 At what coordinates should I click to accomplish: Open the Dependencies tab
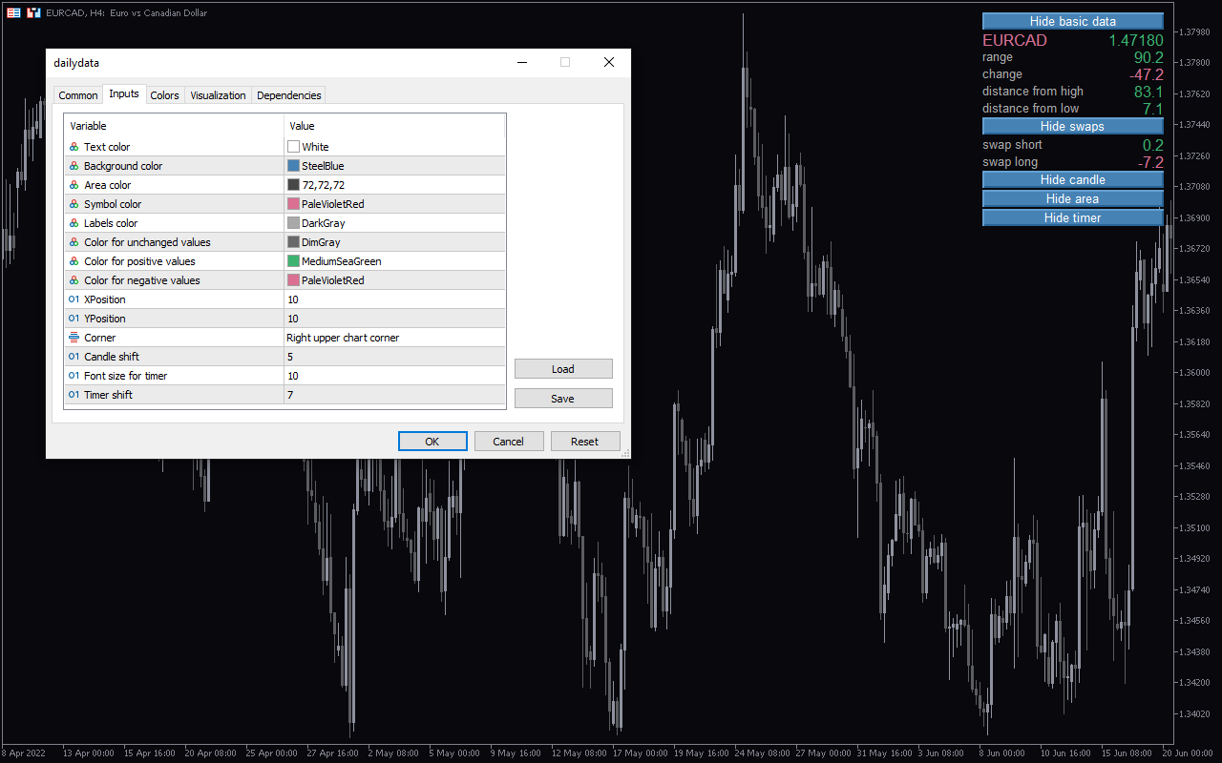coord(289,95)
